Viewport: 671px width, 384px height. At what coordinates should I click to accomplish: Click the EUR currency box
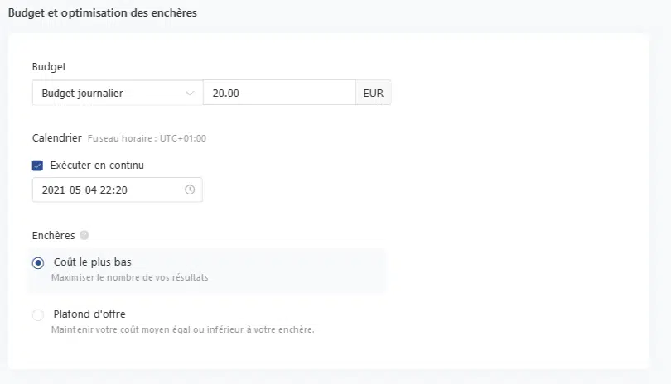[374, 94]
